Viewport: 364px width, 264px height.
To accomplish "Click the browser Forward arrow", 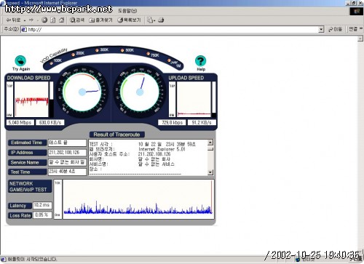I will (x=31, y=20).
